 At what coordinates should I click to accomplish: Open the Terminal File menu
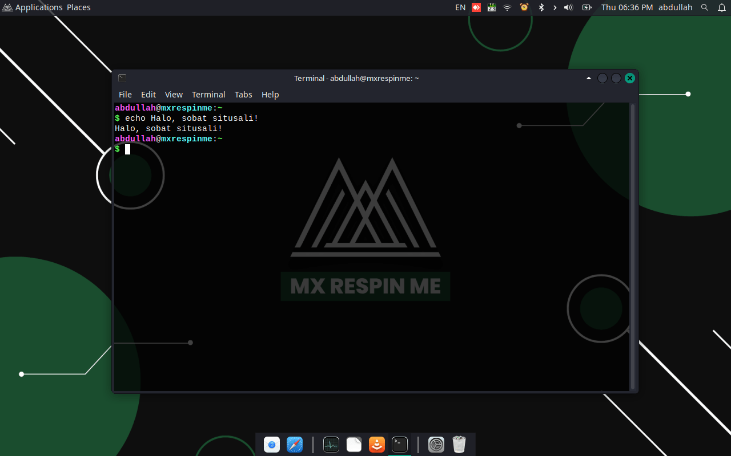coord(125,95)
